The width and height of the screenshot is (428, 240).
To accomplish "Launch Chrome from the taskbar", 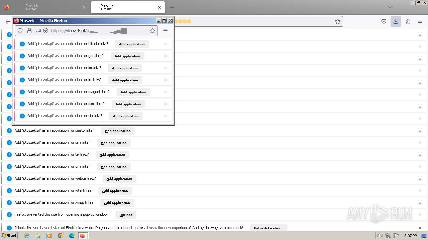I will pyautogui.click(x=61, y=236).
